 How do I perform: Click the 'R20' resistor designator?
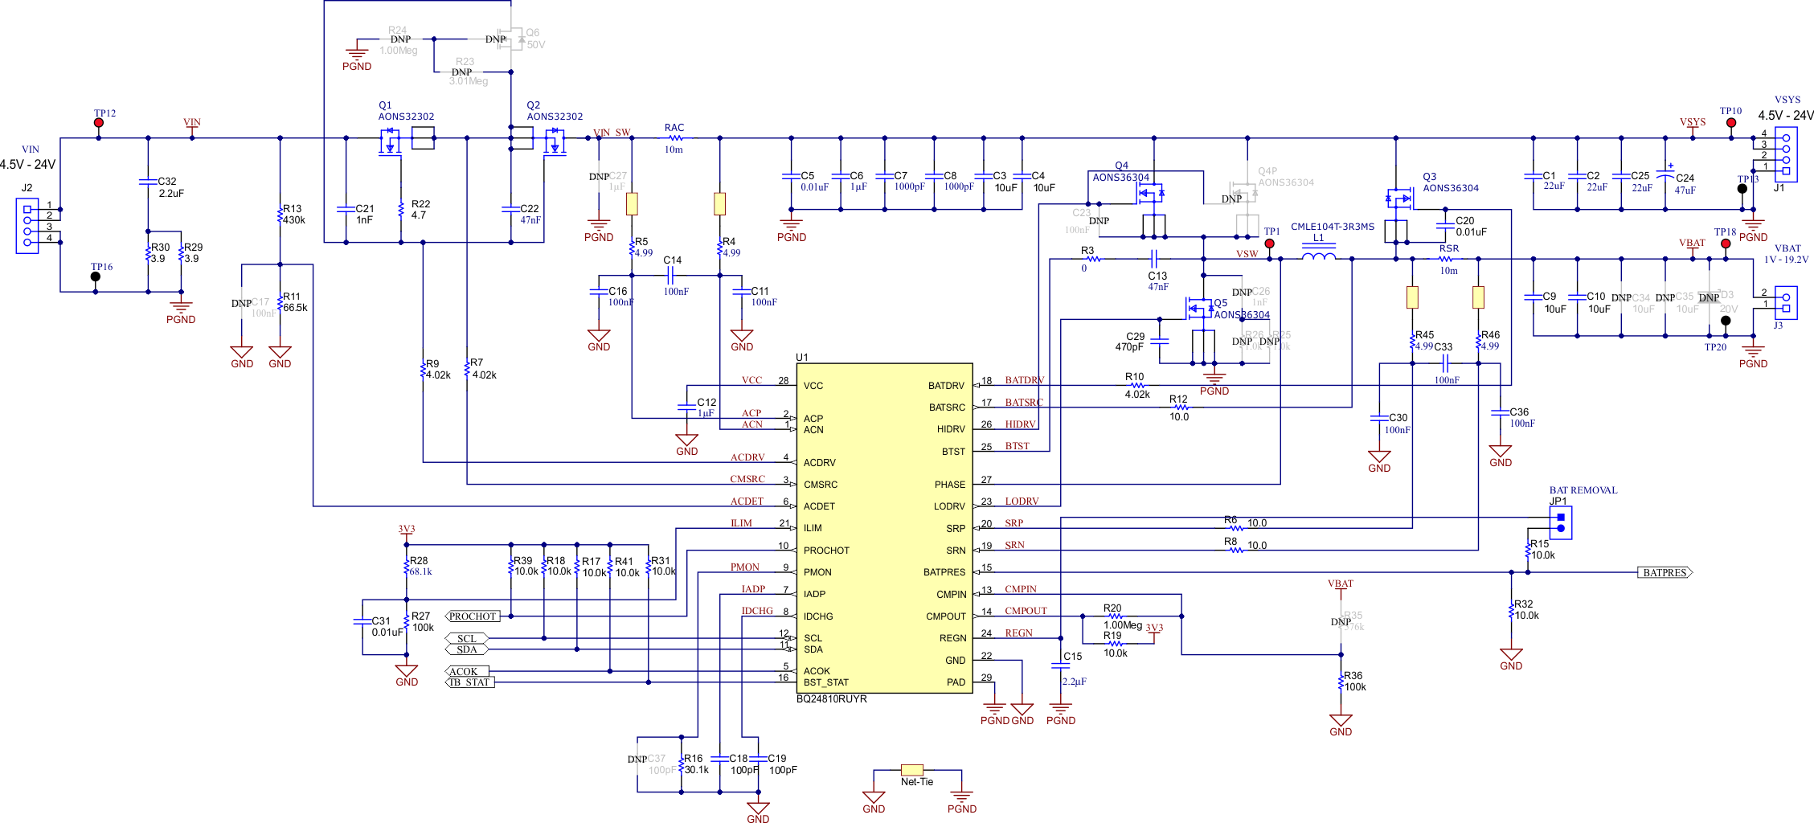(x=1112, y=608)
